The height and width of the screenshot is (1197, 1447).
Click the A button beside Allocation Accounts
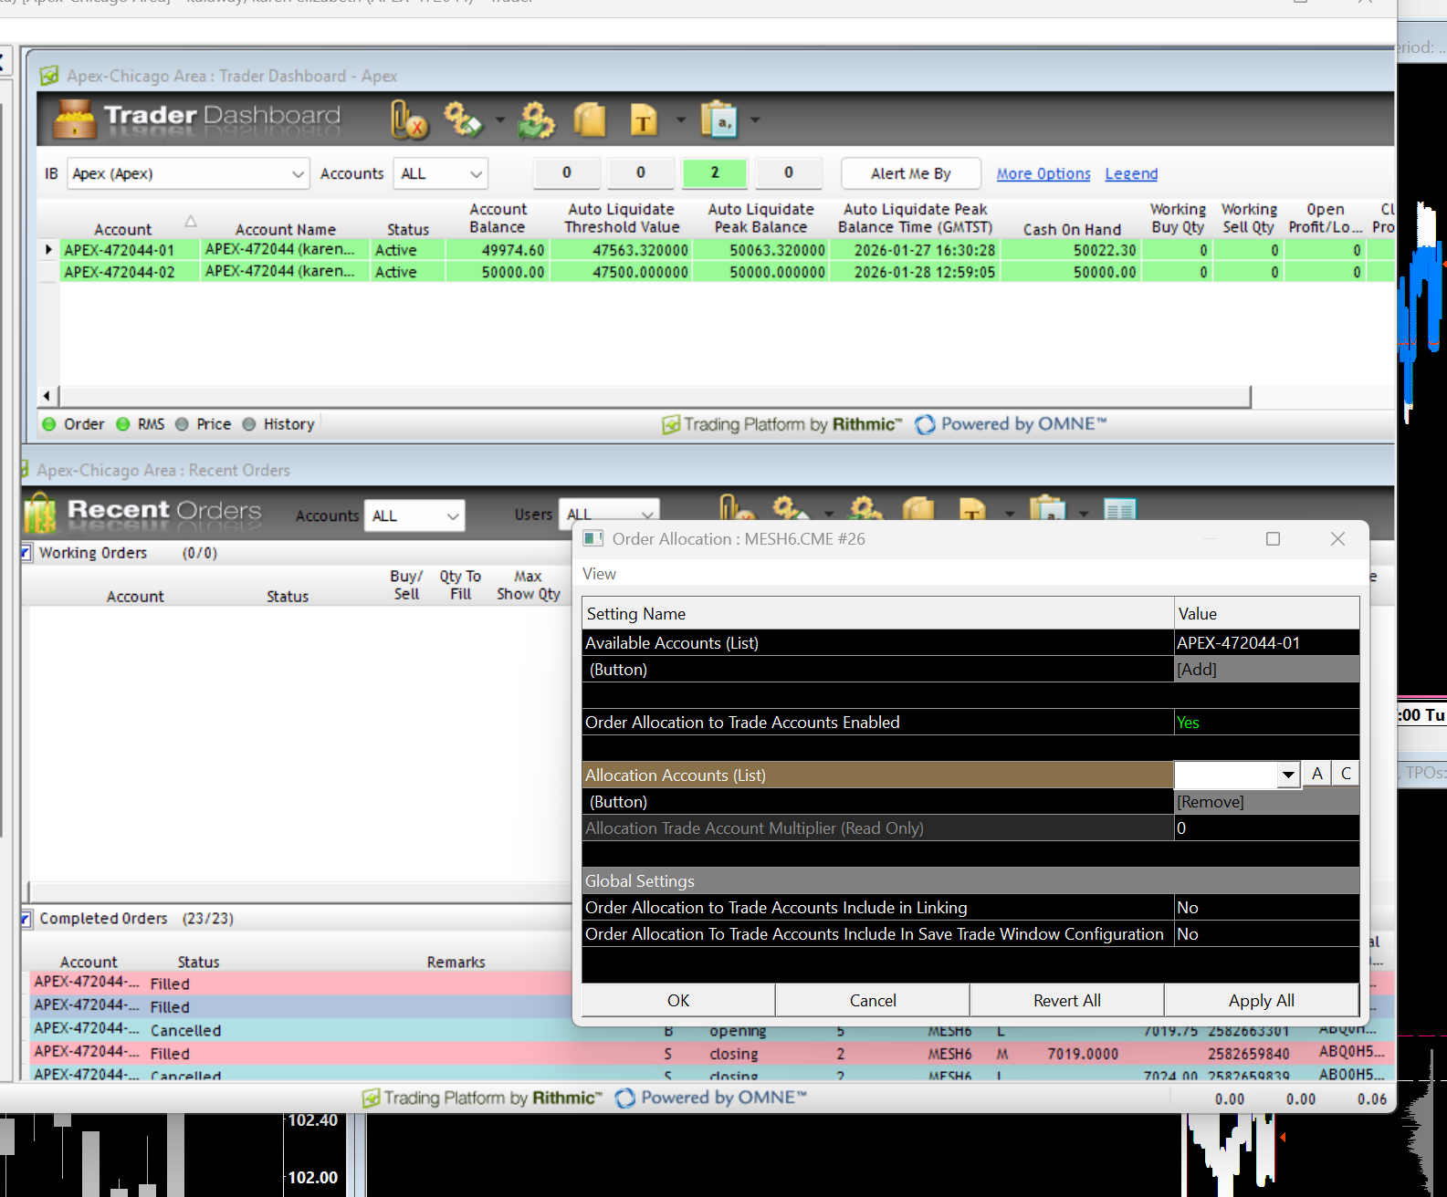[x=1316, y=774]
